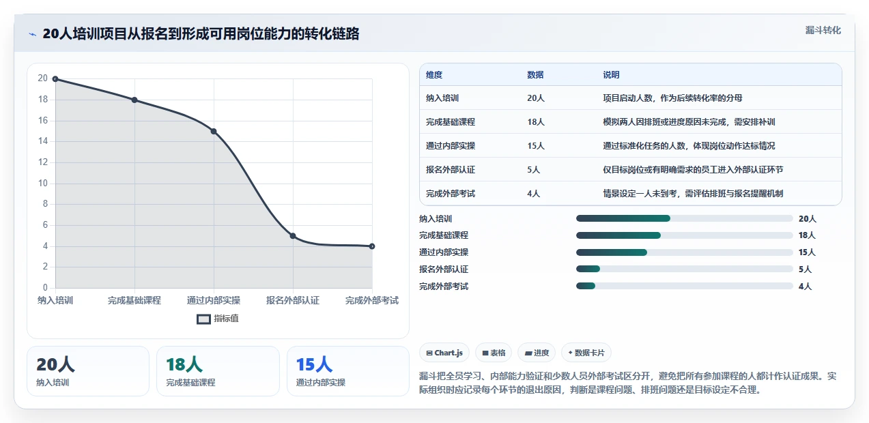Viewport: 869px width, 423px height.
Task: Click the 5人 cell in the table
Action: (x=534, y=170)
